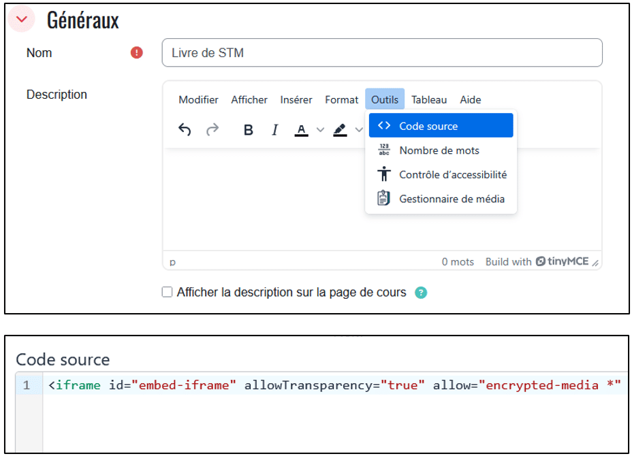Click the word count 123 abc icon
This screenshot has height=456, width=632.
pos(384,150)
